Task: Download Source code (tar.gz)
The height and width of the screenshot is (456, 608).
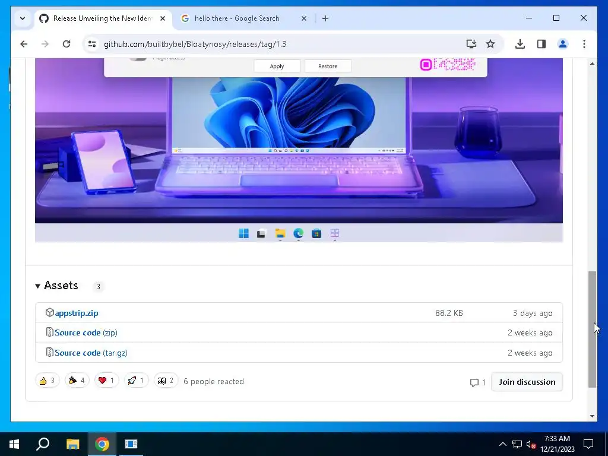Action: pos(91,353)
